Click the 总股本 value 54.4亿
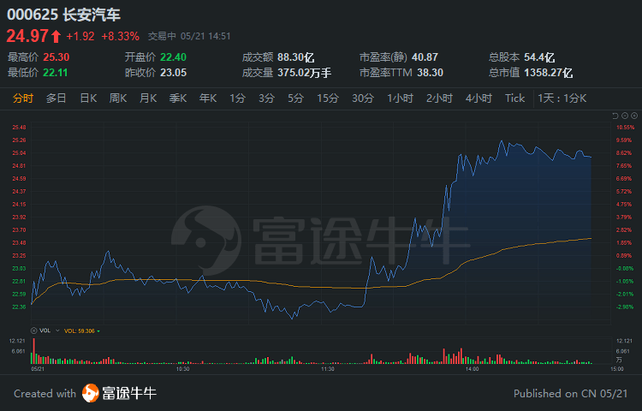 539,57
